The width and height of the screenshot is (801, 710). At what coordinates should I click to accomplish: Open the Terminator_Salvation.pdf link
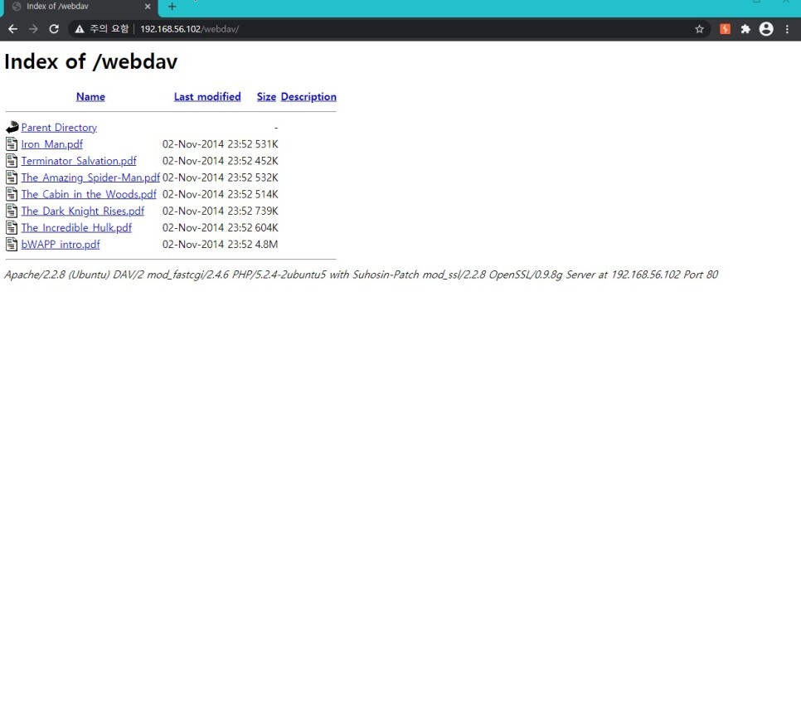click(79, 161)
